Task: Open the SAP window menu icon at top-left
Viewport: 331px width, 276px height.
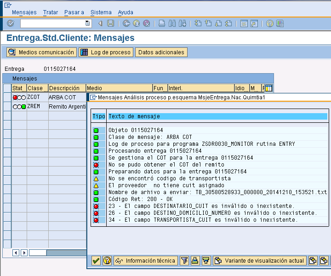Action: tap(8, 5)
